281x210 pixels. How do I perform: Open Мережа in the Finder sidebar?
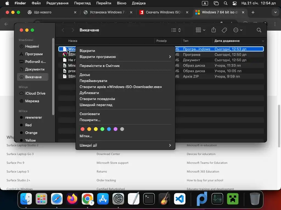point(33,101)
